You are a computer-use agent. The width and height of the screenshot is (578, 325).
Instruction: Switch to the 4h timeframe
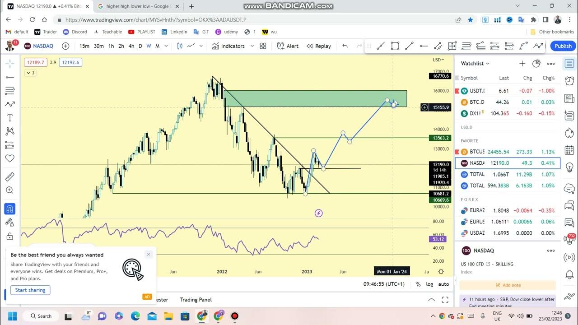(x=131, y=46)
